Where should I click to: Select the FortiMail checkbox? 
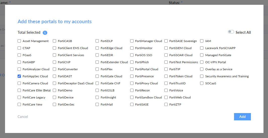[x=97, y=105]
